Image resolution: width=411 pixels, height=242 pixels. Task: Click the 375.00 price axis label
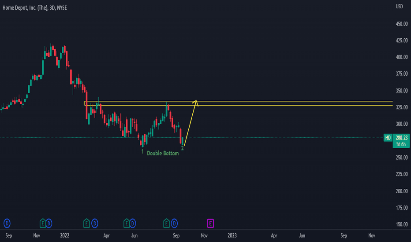tap(402, 74)
